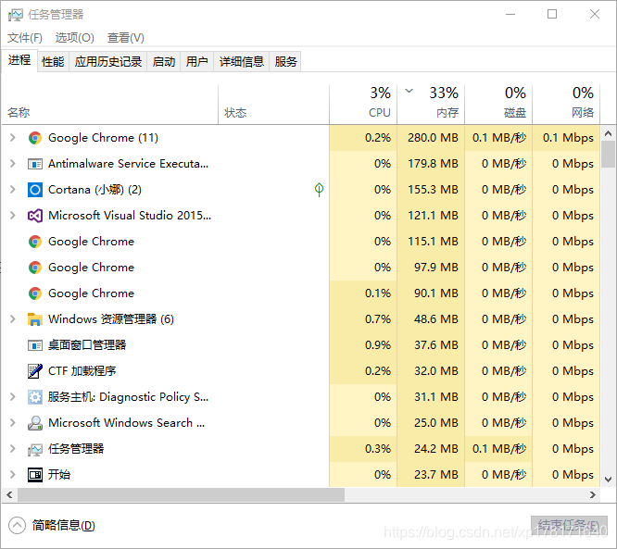Image resolution: width=617 pixels, height=549 pixels.
Task: Click the vertical scrollbar up arrow
Action: (x=608, y=133)
